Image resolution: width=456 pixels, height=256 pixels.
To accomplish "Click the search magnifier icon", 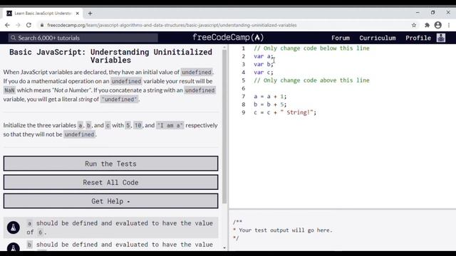I will pyautogui.click(x=13, y=38).
